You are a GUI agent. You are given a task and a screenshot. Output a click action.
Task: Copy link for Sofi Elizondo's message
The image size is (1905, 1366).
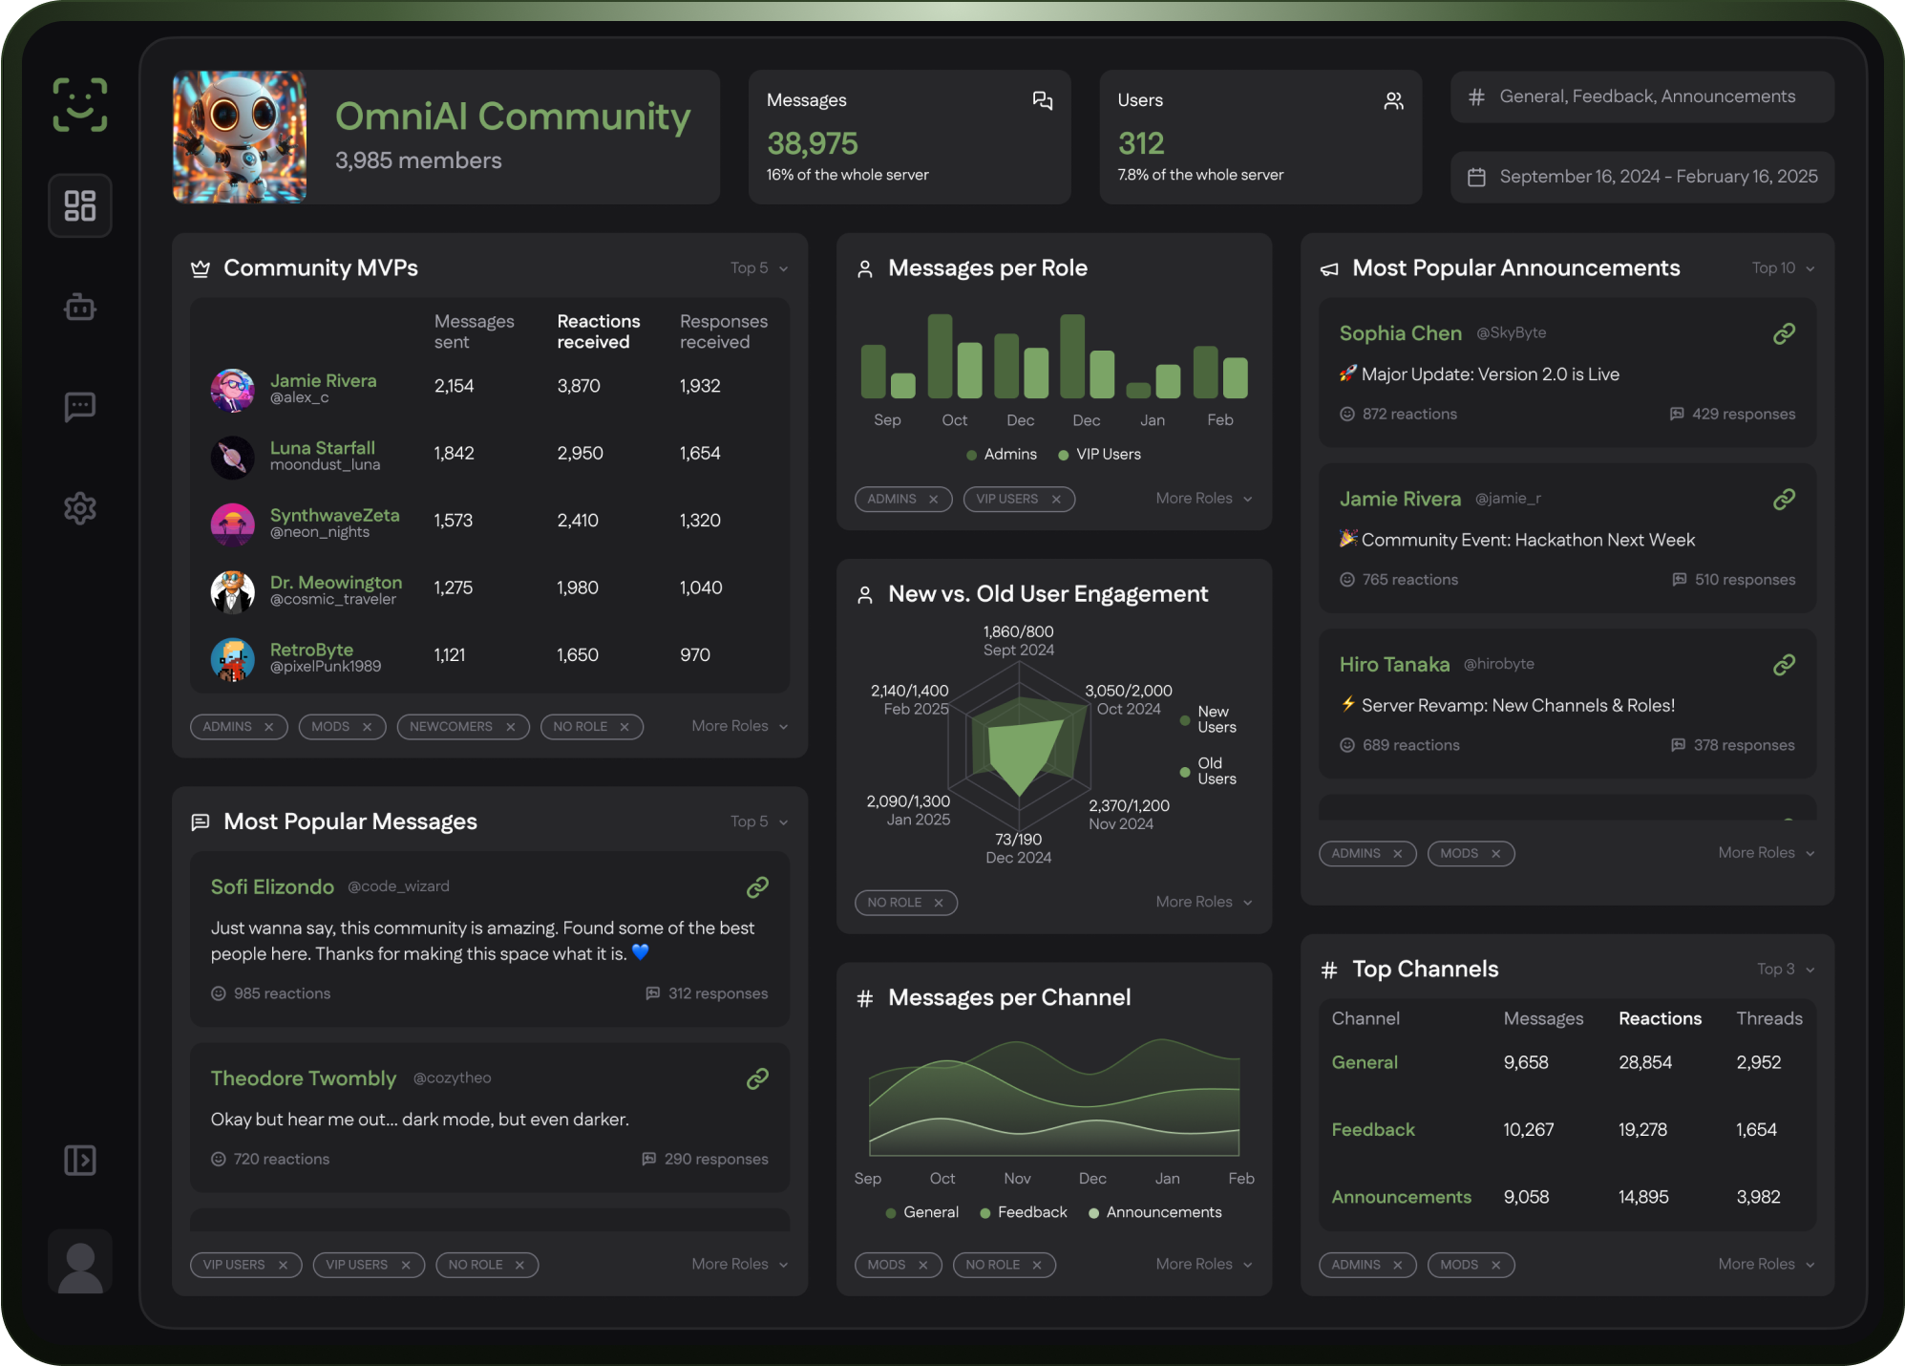[x=757, y=887]
